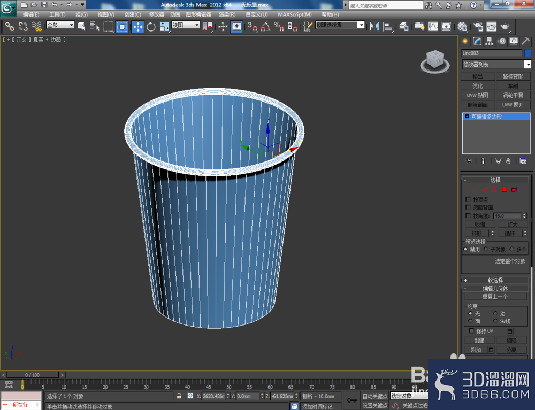This screenshot has height=410, width=535.
Task: Activate Select and Scale tool
Action: click(x=164, y=26)
